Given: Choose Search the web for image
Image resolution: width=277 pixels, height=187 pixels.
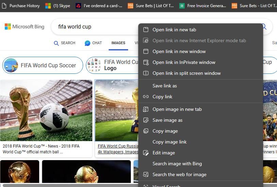Looking at the screenshot, I should 201,174.
